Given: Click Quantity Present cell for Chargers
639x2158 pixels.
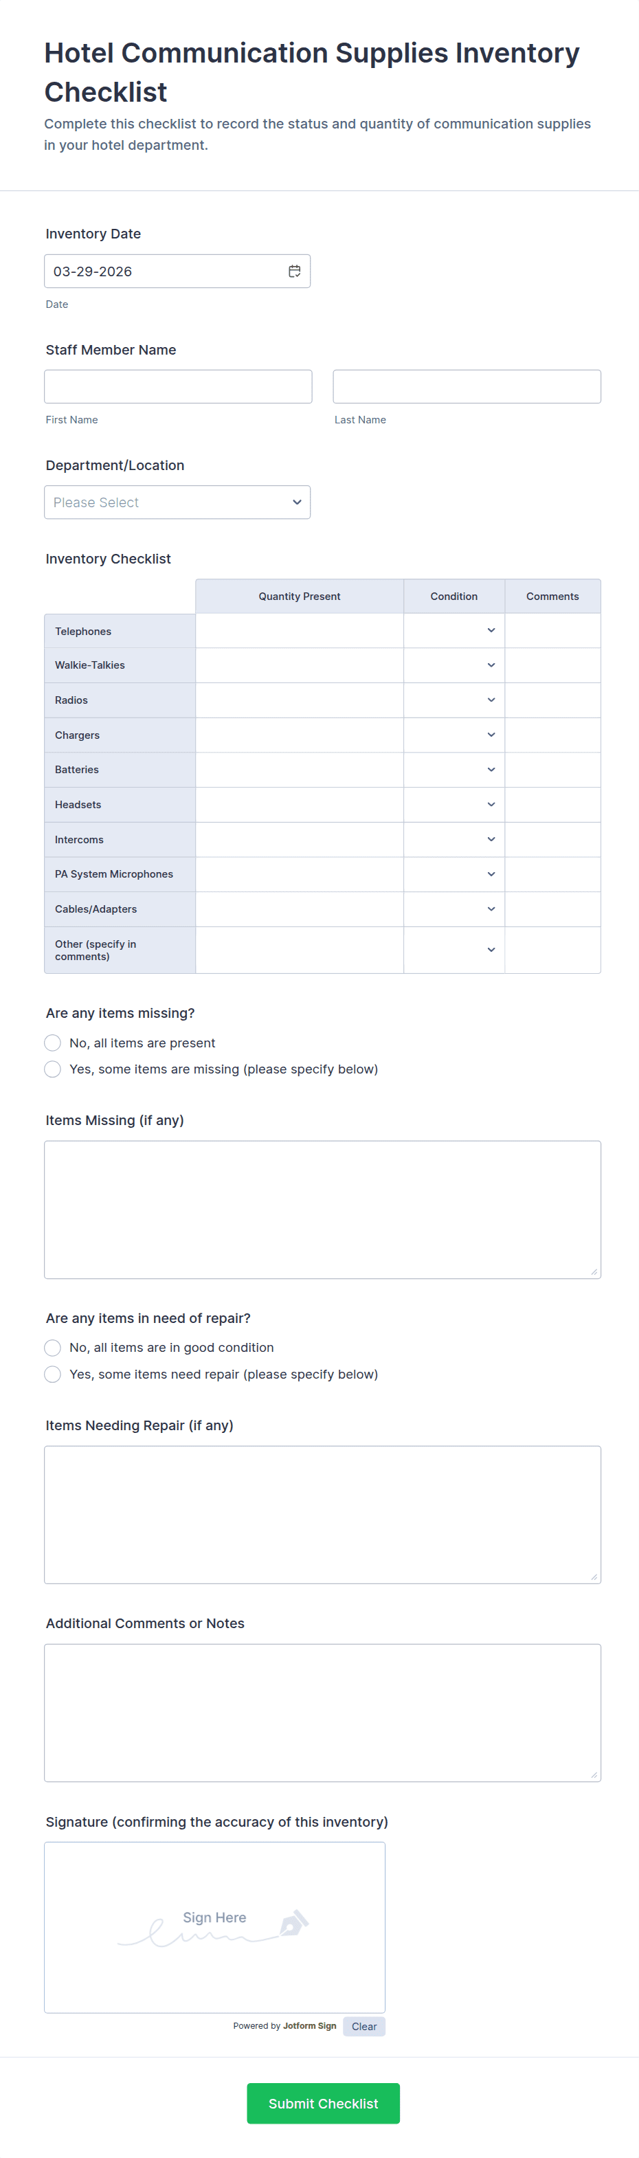Looking at the screenshot, I should tap(299, 735).
